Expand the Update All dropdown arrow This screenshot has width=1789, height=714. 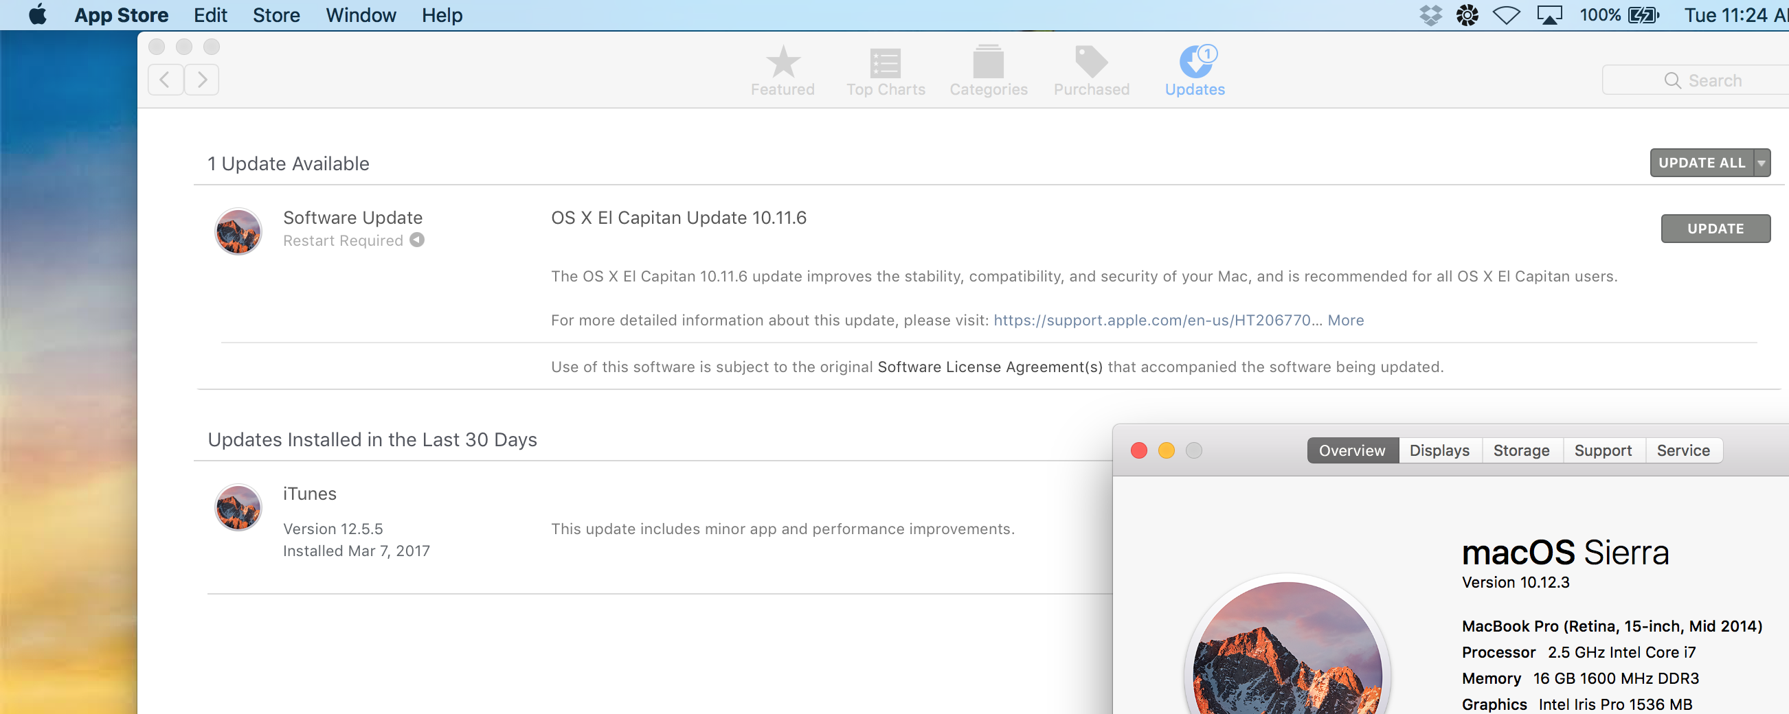(1762, 163)
